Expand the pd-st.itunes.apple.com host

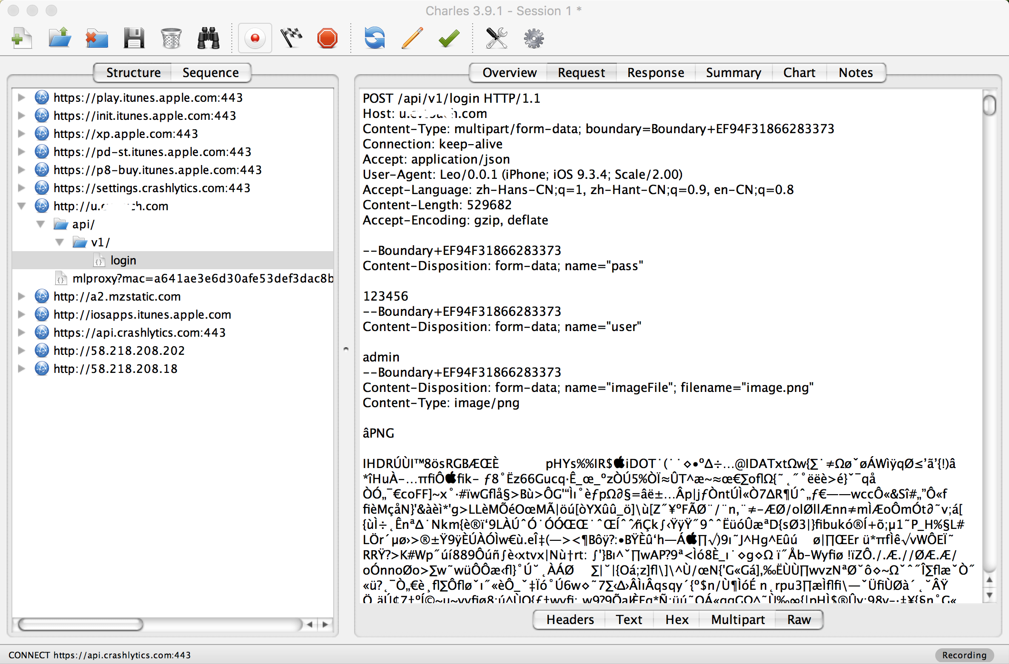(21, 152)
